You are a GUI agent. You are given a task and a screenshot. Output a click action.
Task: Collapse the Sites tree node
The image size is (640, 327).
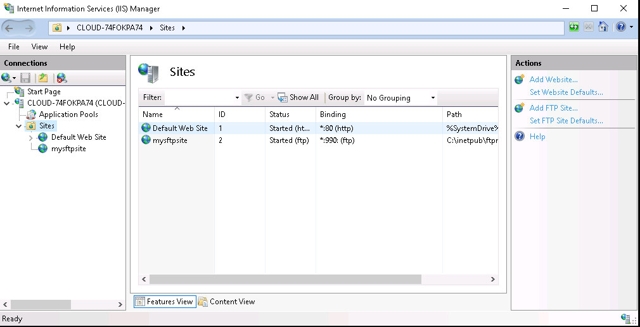click(19, 126)
